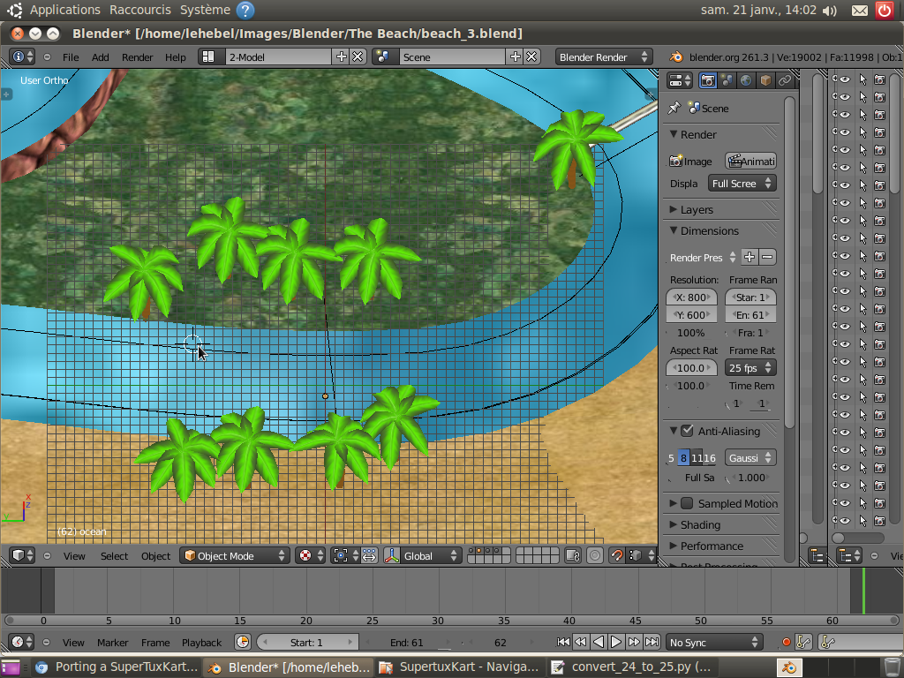Viewport: 904px width, 678px height.
Task: Open the Render properties camera tab
Action: pyautogui.click(x=707, y=80)
